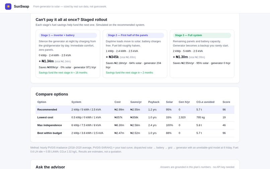Click the 'Can't pay it all at once? Staged rollout' heading
Screen dimensions: 270x169
[x=71, y=20]
